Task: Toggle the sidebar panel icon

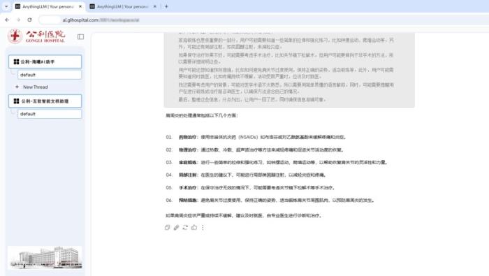Action: (80, 37)
